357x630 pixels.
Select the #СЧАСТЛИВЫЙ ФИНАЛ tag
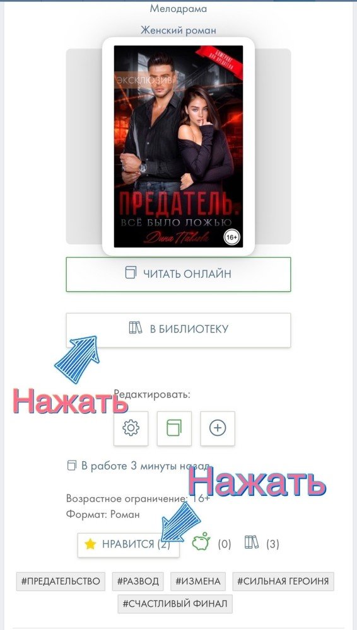(175, 604)
